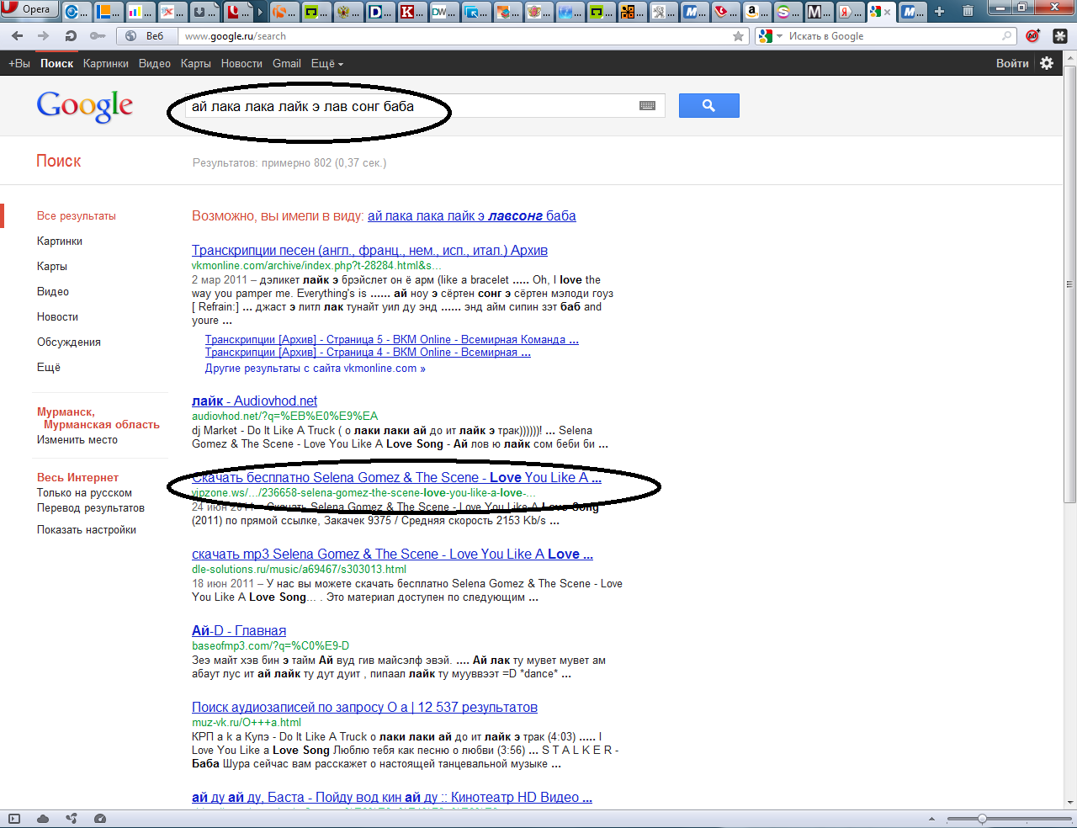Open Картинки in the top Google bar
This screenshot has height=828, width=1077.
[x=106, y=63]
